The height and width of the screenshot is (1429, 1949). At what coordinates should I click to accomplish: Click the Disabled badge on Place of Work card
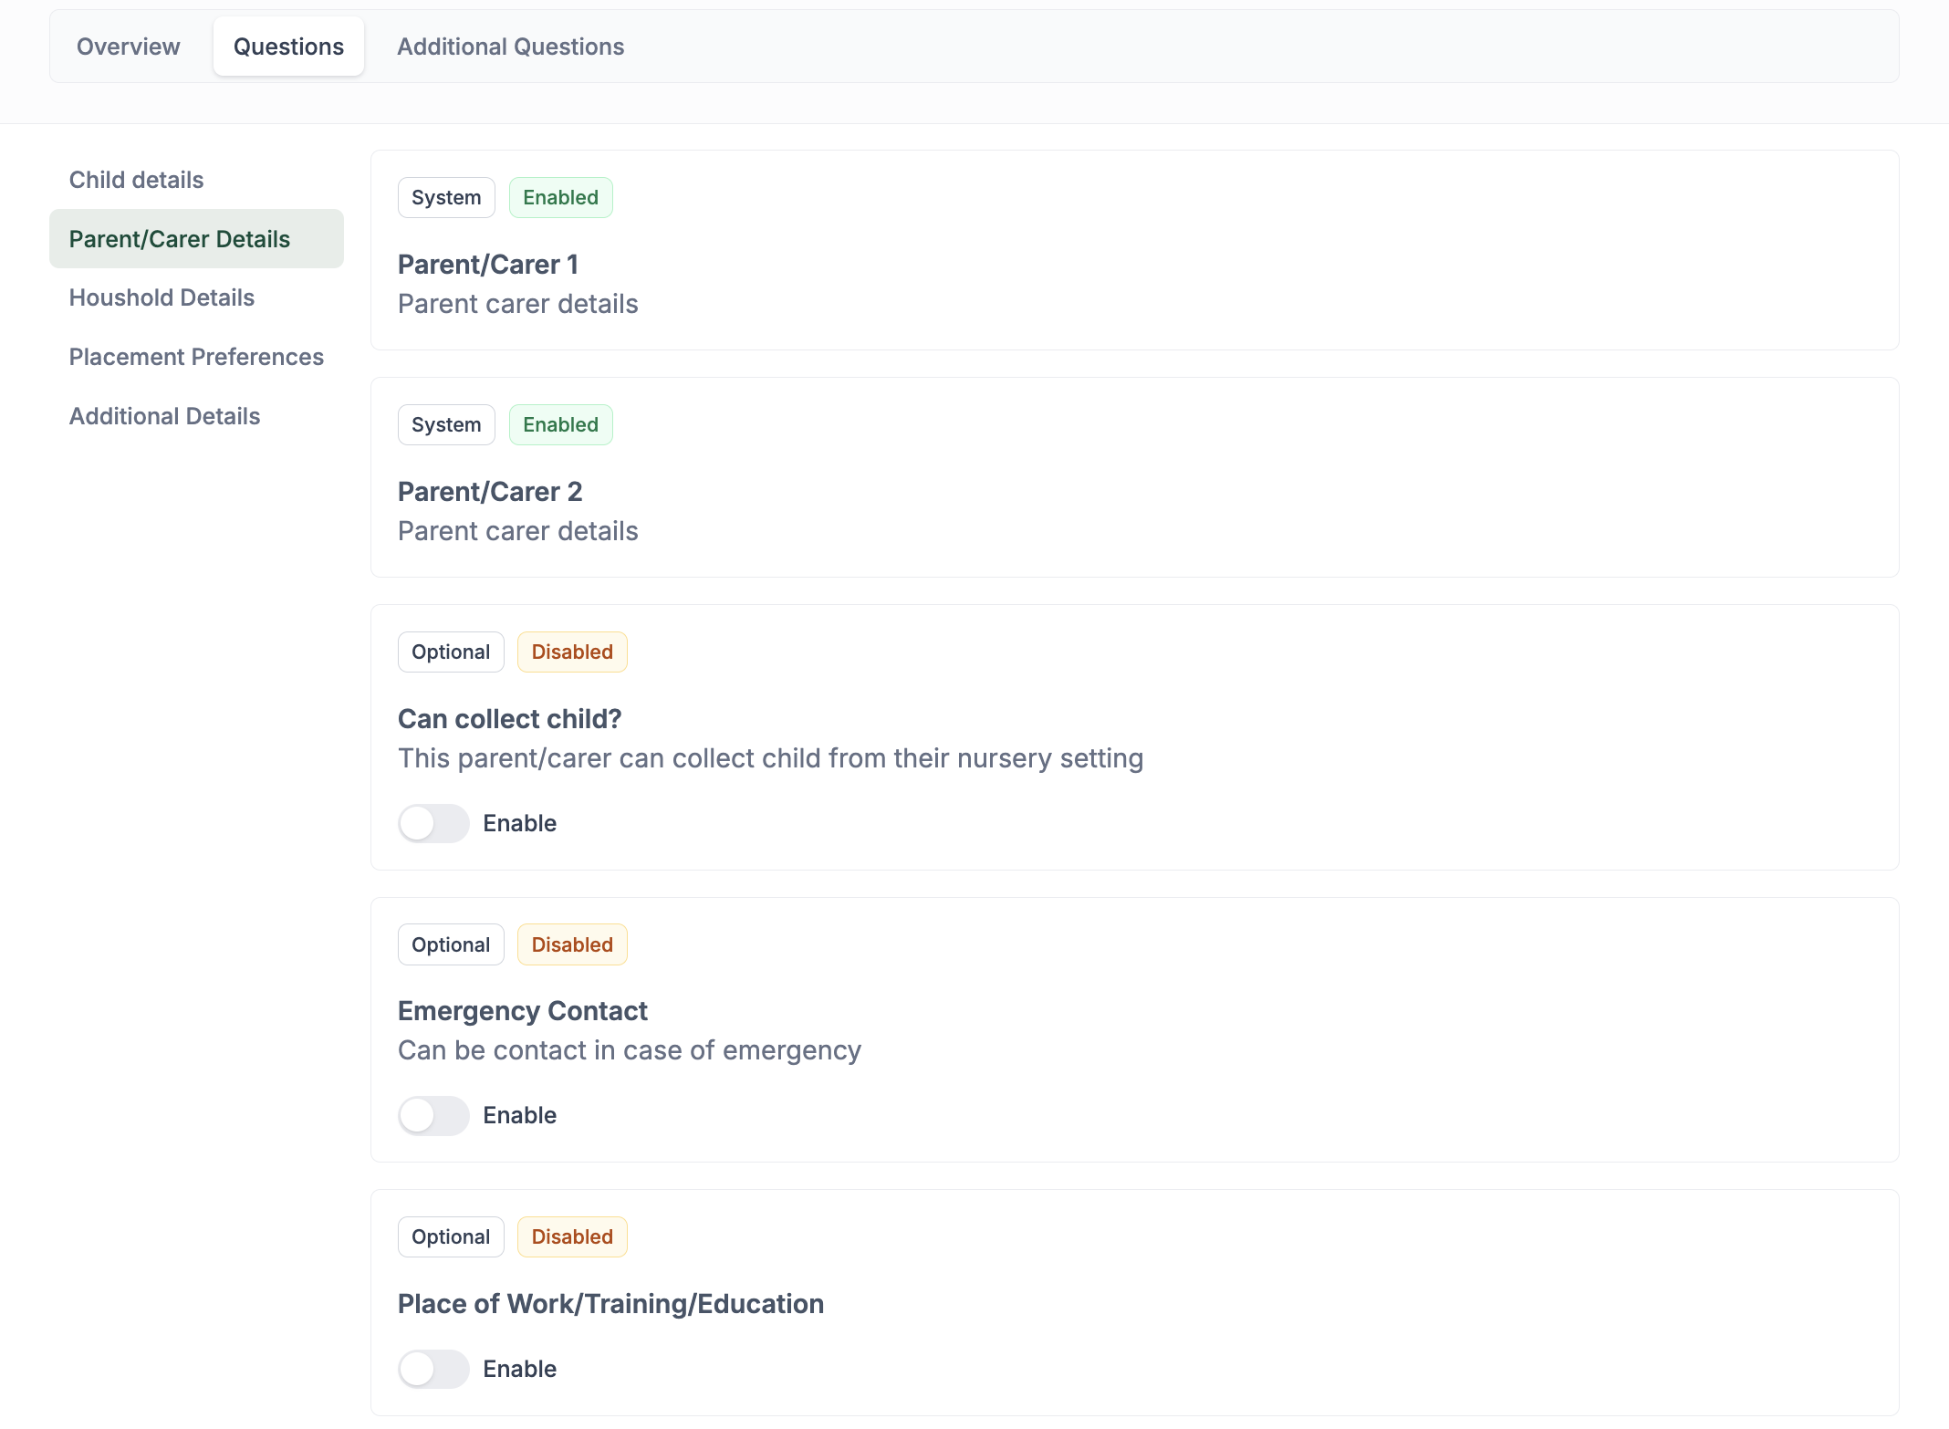click(x=572, y=1237)
